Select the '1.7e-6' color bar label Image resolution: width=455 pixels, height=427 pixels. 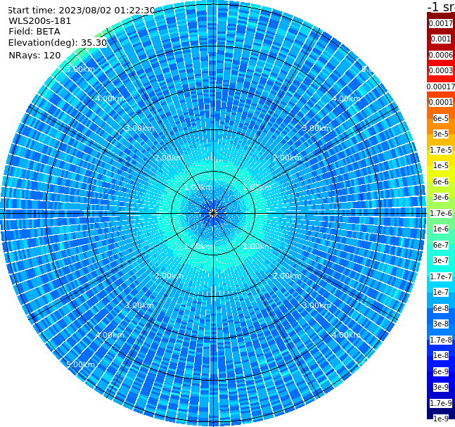441,213
